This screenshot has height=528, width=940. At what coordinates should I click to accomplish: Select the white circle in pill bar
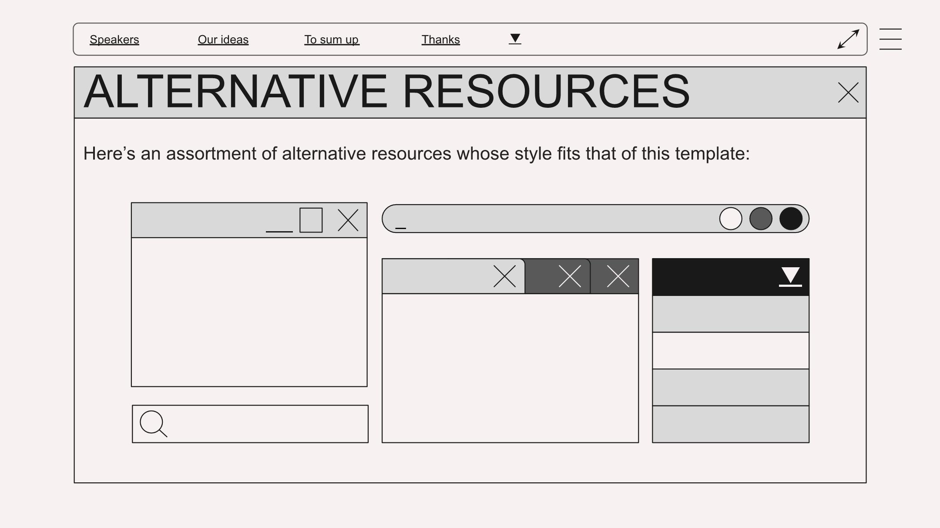click(x=731, y=219)
